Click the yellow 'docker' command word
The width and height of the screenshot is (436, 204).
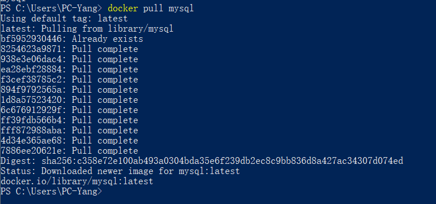click(x=123, y=8)
